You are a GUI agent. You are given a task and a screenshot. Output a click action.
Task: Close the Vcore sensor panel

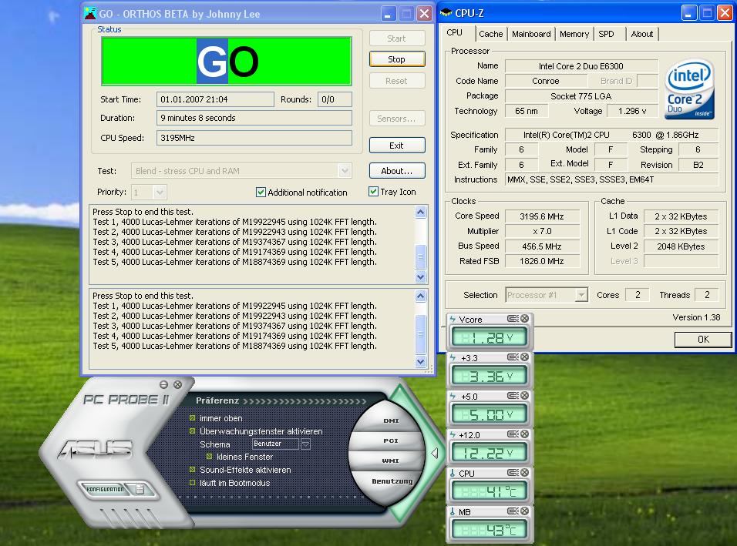pyautogui.click(x=524, y=319)
